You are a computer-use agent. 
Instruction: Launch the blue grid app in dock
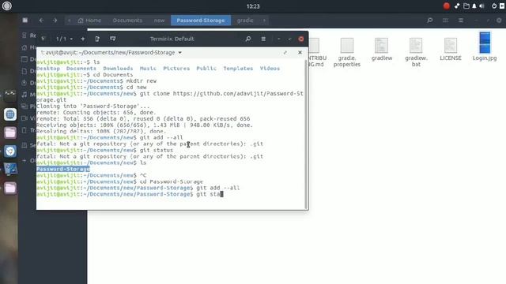10,114
